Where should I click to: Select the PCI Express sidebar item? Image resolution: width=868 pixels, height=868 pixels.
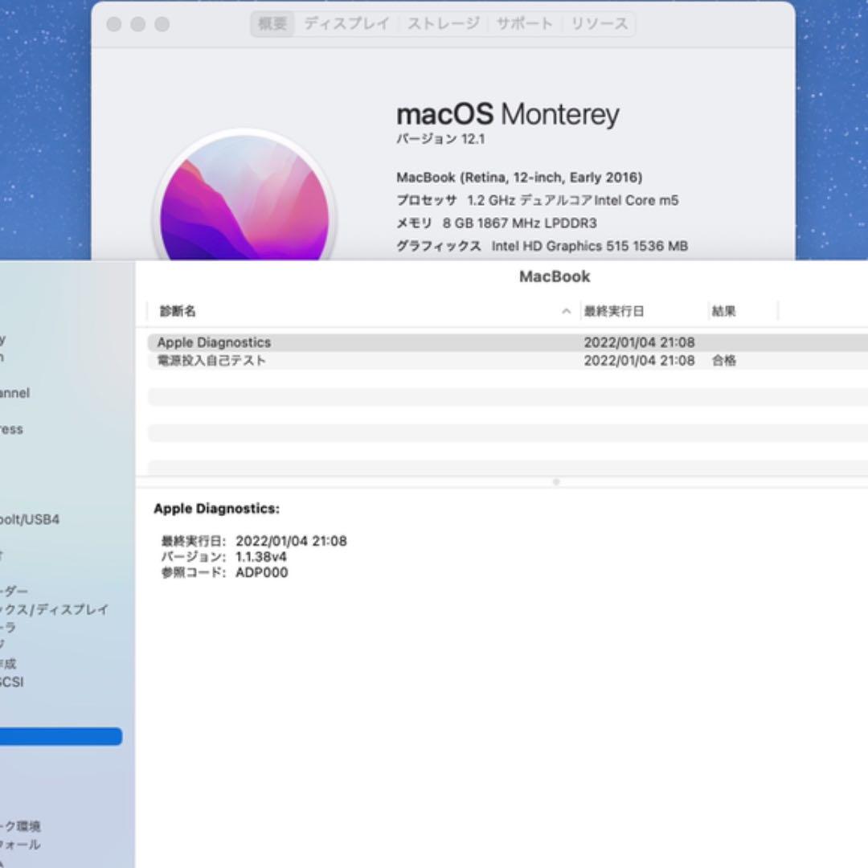(11, 429)
